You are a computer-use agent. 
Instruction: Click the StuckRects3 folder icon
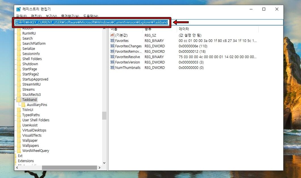19,94
